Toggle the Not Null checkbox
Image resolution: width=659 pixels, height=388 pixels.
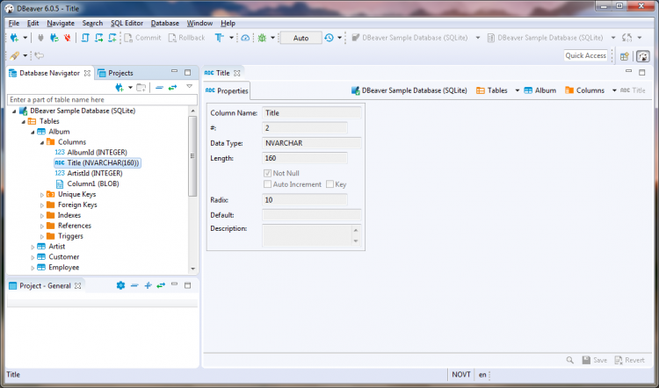267,173
